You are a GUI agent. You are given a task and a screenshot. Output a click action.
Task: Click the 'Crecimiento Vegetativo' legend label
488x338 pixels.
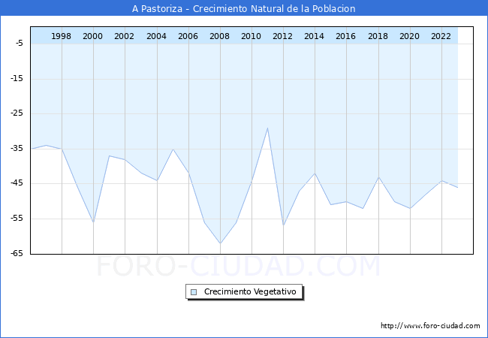coord(250,291)
